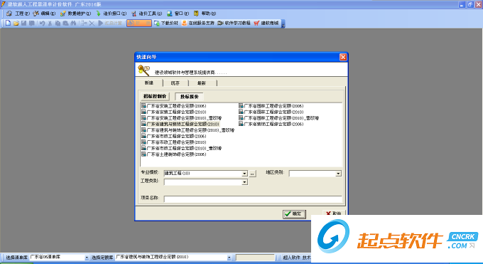Click the ellipsis button beside 专业模板

[x=252, y=174]
